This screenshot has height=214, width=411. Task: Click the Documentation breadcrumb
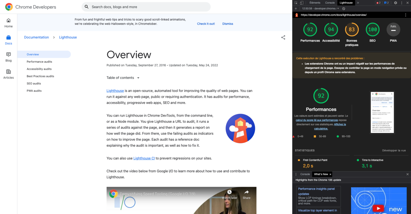point(36,37)
